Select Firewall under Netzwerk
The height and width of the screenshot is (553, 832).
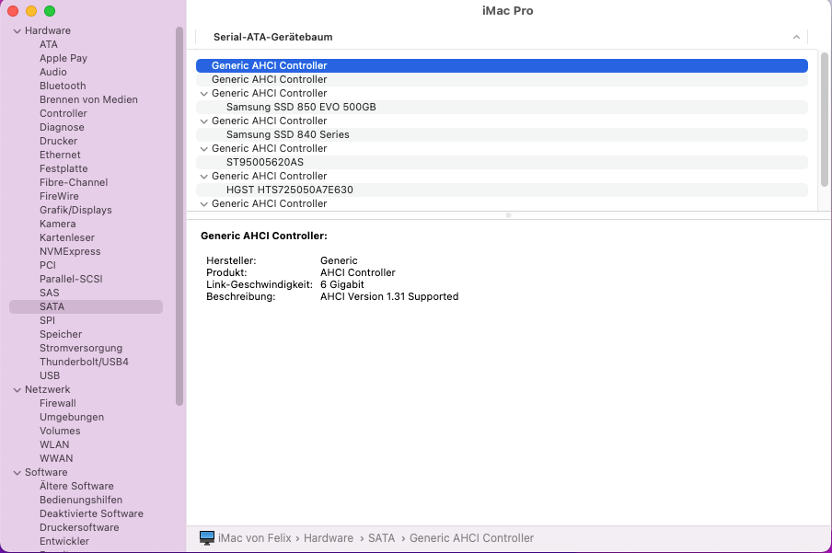(x=57, y=403)
